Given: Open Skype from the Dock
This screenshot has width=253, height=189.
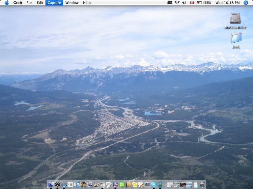Looking at the screenshot, I should point(154,184).
